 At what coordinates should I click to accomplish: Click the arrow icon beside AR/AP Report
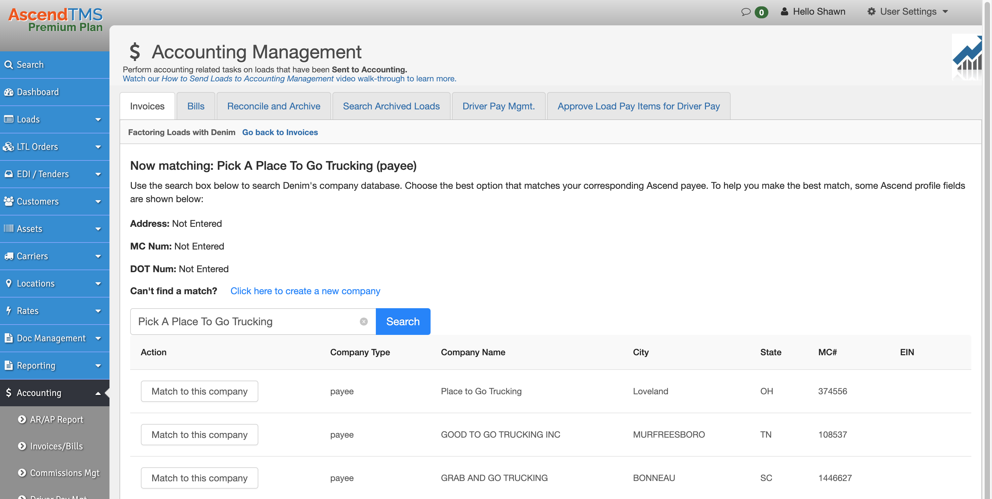tap(22, 419)
